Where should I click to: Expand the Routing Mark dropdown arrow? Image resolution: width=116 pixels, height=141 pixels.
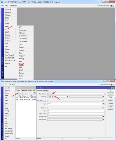coord(104,117)
